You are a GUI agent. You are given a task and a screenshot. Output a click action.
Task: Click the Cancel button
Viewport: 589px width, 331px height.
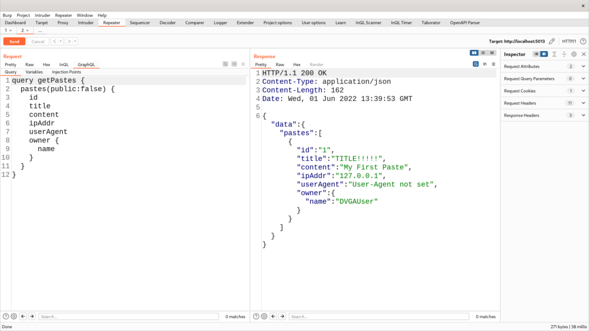click(x=38, y=41)
